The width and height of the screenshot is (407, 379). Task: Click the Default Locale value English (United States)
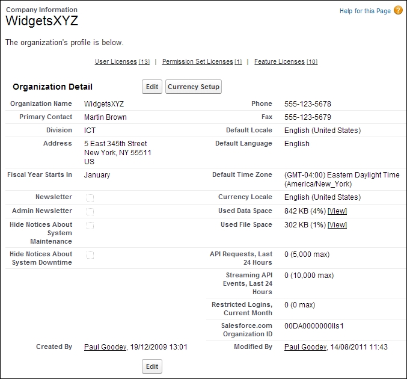click(323, 131)
